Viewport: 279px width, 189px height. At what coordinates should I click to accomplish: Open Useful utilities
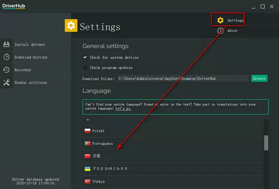36,82
